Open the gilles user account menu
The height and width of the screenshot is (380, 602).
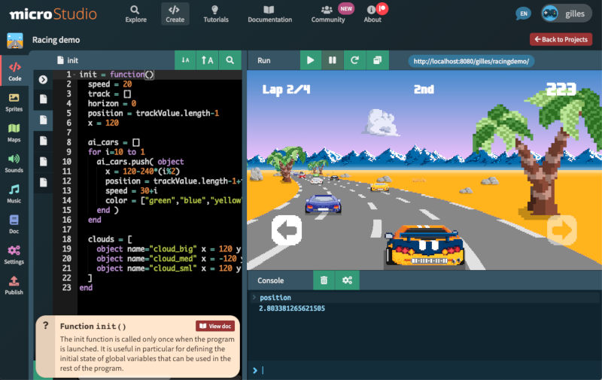pyautogui.click(x=566, y=14)
